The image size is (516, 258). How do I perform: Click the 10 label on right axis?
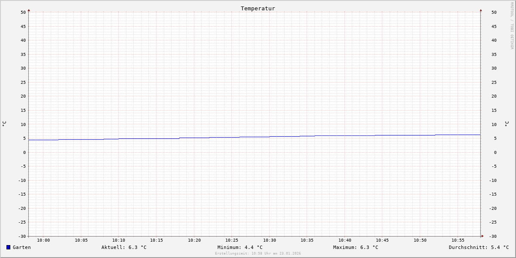pos(494,124)
